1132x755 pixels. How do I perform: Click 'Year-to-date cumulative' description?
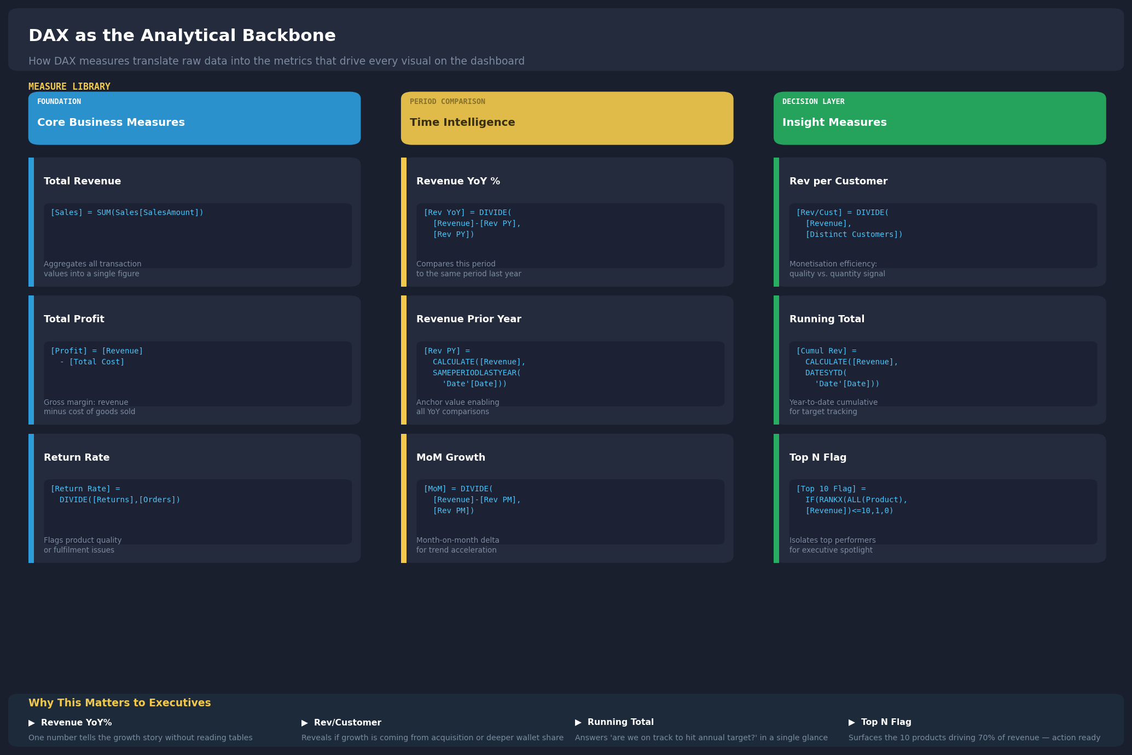coord(833,402)
